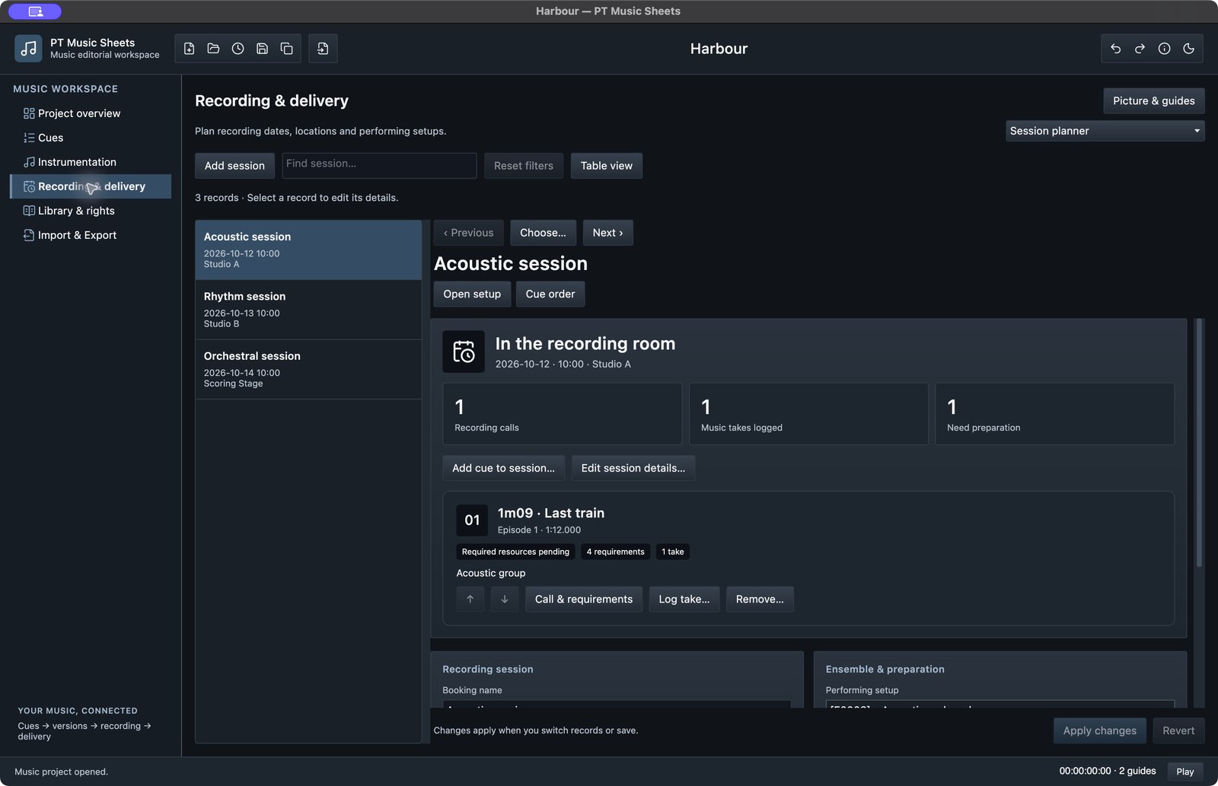Open Project overview in sidebar
Image resolution: width=1218 pixels, height=786 pixels.
(91, 113)
